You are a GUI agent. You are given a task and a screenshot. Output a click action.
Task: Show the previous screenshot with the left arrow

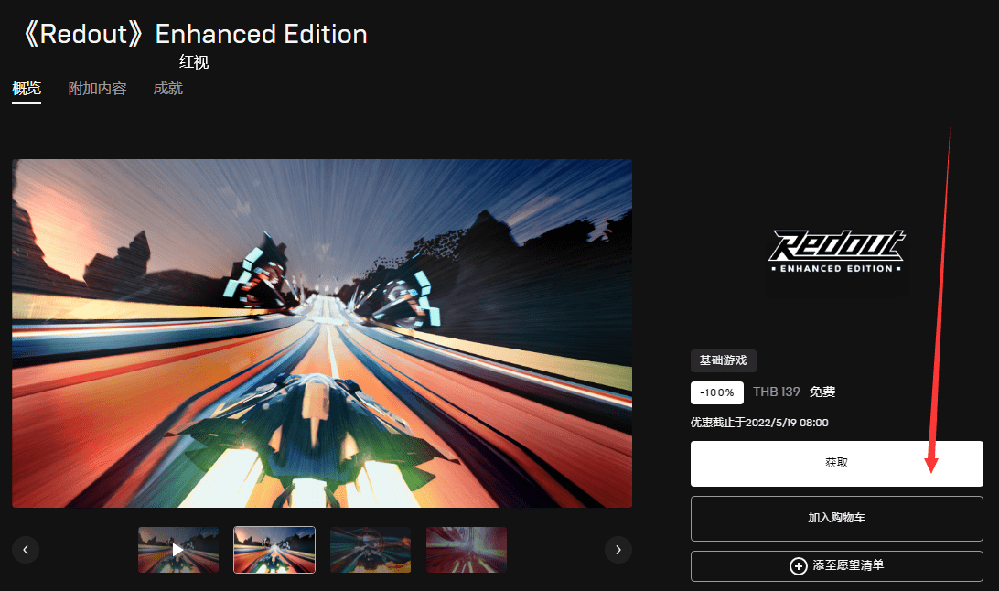click(x=26, y=550)
